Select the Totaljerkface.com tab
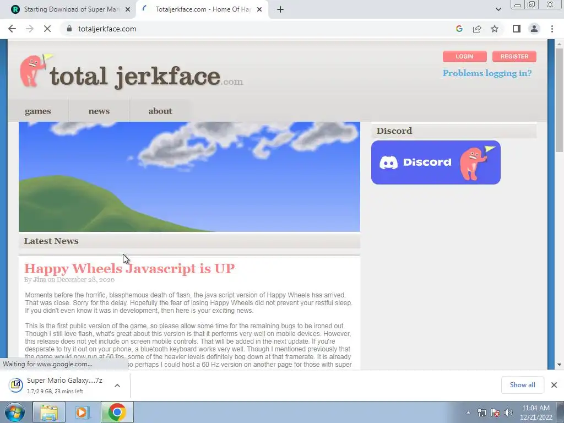 (x=202, y=9)
